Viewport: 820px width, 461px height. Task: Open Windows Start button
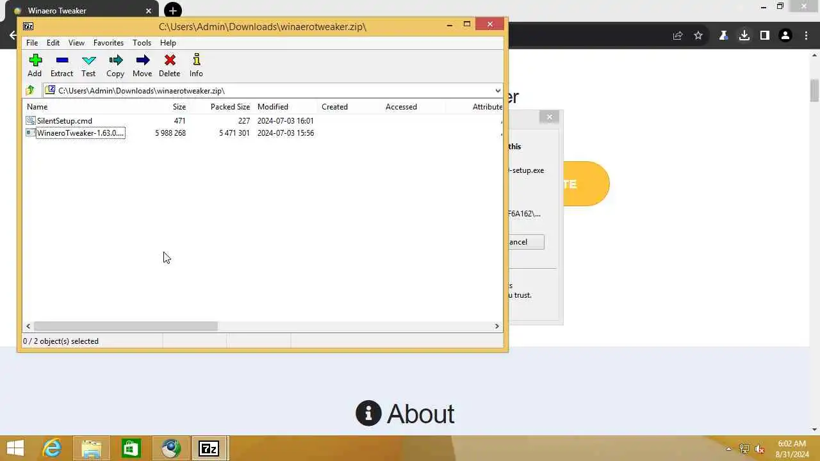pos(15,448)
